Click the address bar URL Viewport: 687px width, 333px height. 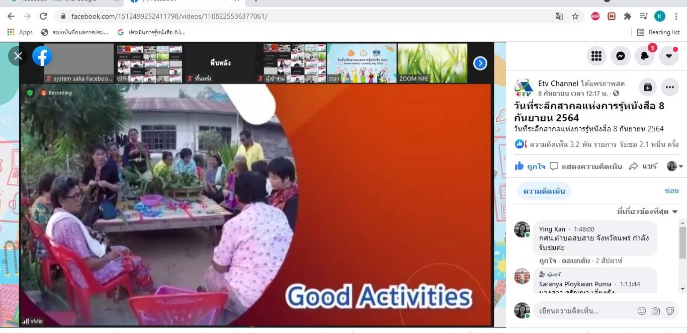coord(169,16)
